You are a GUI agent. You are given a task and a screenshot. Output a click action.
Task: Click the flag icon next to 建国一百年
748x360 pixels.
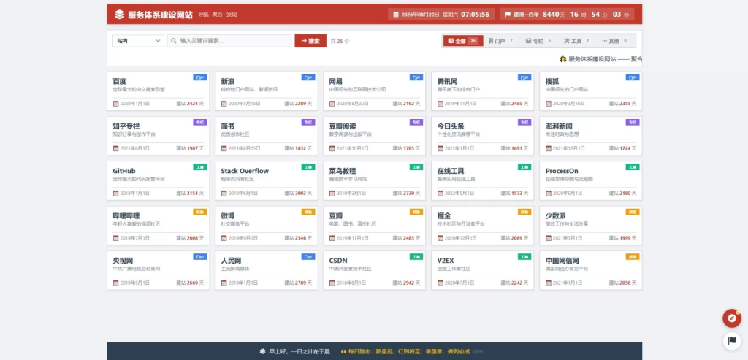(x=508, y=15)
